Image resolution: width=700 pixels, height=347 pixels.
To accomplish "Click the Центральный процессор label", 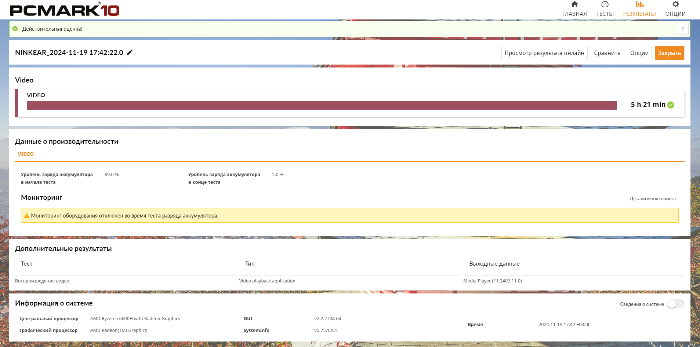I will click(49, 319).
